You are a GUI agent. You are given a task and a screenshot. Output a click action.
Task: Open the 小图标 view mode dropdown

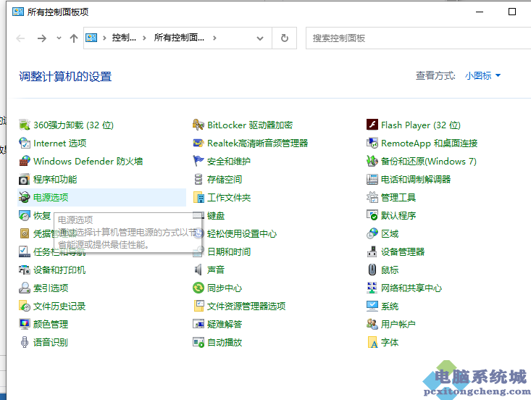[x=482, y=75]
